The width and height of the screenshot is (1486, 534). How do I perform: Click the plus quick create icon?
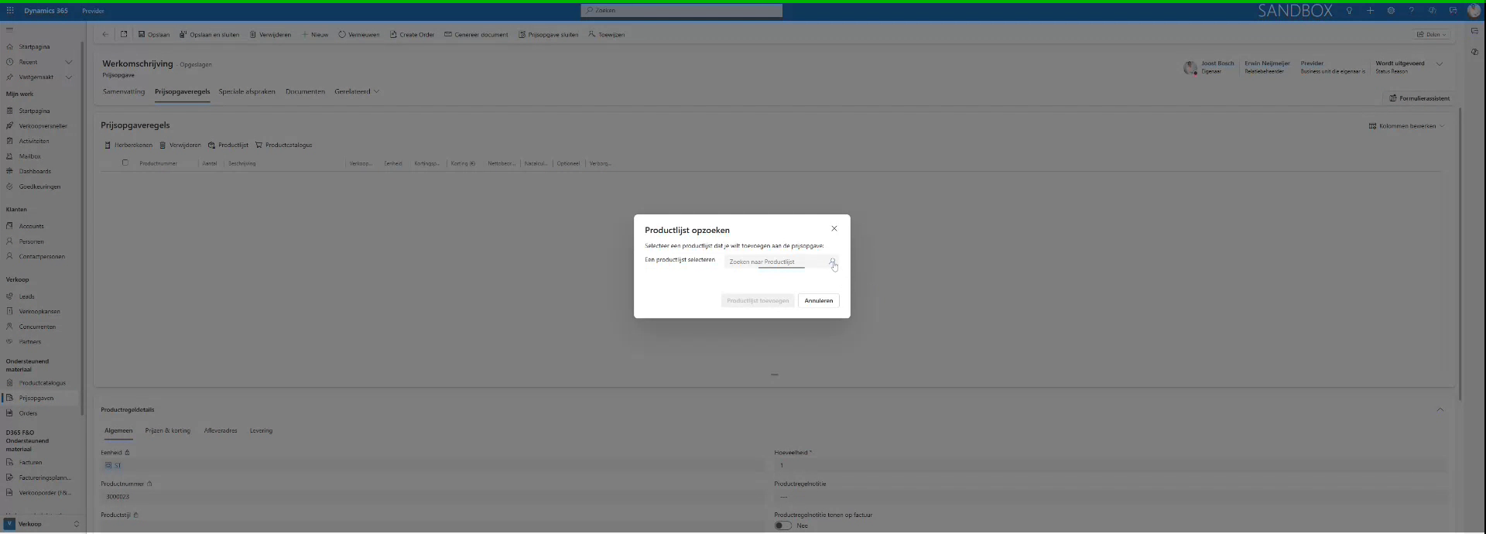pos(1370,11)
